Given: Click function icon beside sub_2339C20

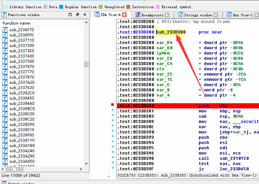Looking at the screenshot, I should tap(5, 119).
